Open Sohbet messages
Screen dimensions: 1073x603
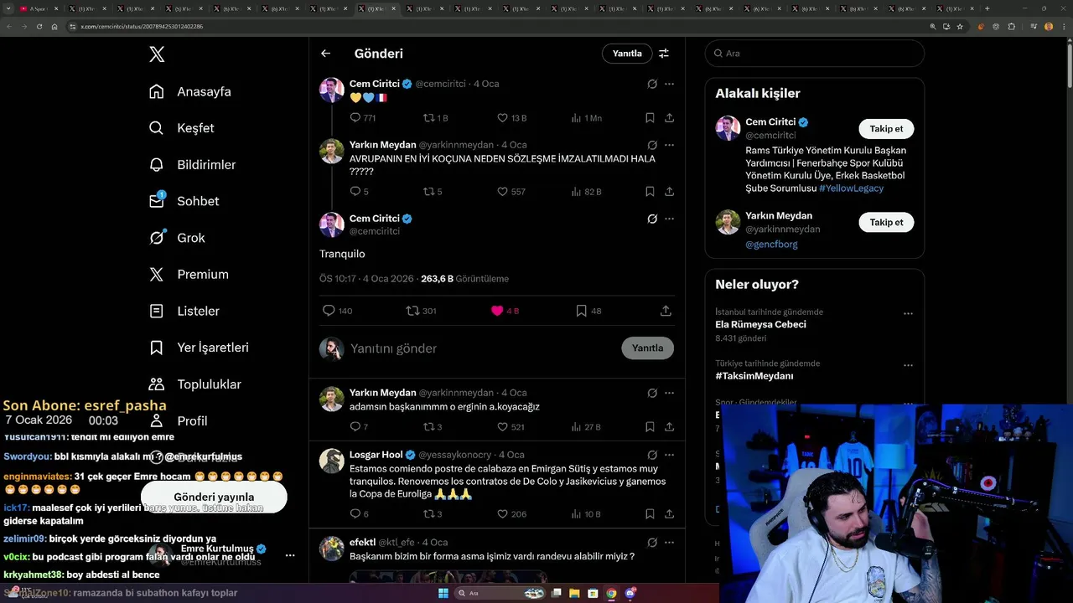tap(184, 201)
